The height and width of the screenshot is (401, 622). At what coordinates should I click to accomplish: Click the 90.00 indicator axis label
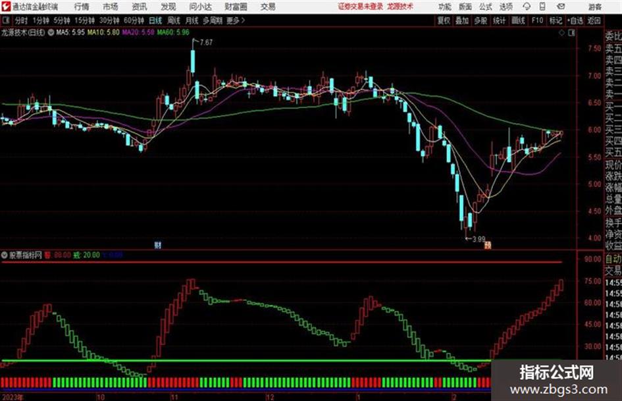point(592,259)
